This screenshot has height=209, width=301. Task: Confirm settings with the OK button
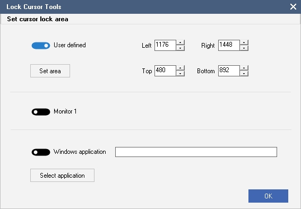[x=268, y=196]
